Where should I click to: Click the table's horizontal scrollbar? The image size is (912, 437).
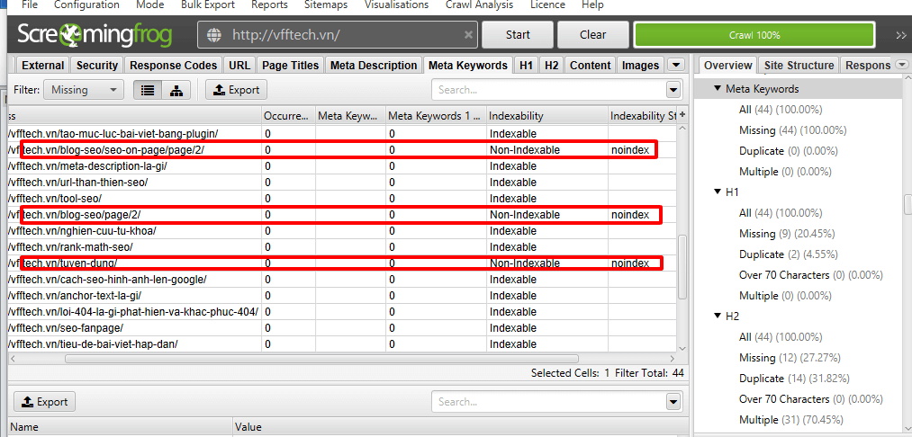click(321, 359)
